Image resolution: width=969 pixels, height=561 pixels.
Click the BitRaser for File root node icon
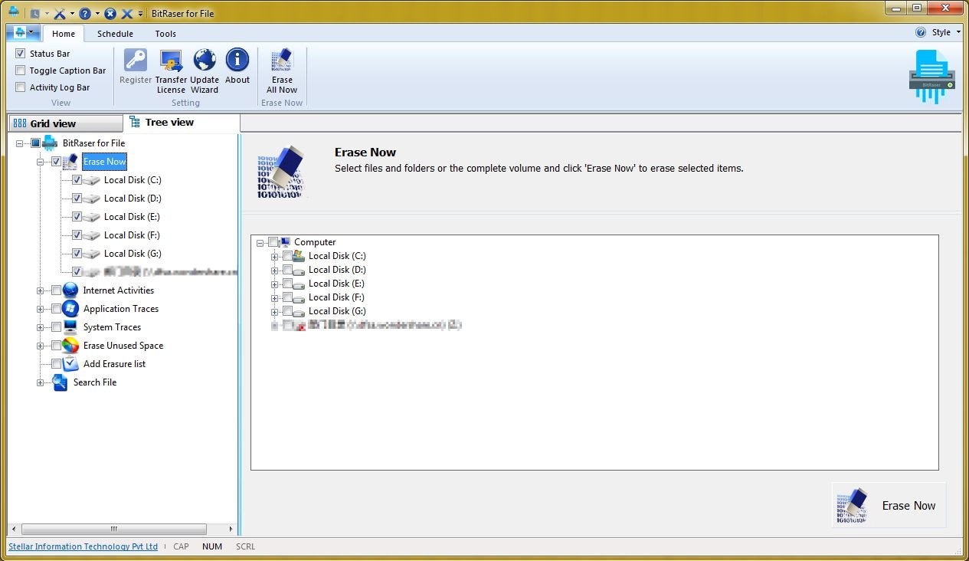[x=50, y=143]
